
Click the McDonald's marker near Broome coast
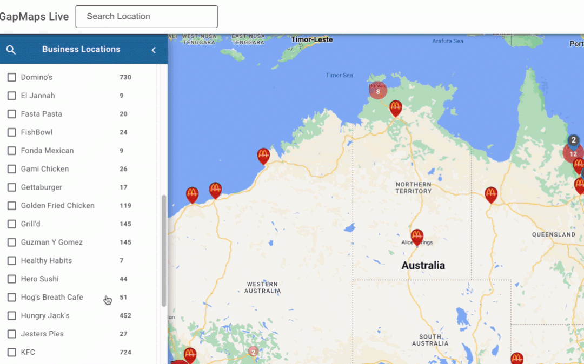coord(263,156)
